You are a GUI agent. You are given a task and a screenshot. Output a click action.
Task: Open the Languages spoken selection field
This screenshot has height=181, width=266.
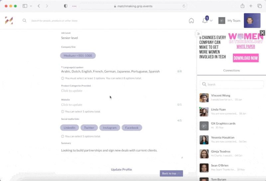[110, 71]
